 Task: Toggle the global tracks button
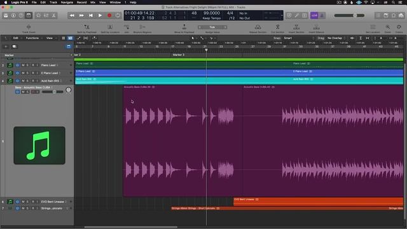coord(69,46)
